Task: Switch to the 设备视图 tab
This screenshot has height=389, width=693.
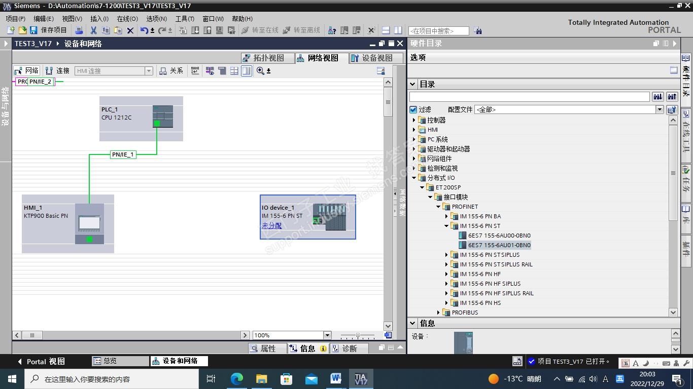Action: 372,58
